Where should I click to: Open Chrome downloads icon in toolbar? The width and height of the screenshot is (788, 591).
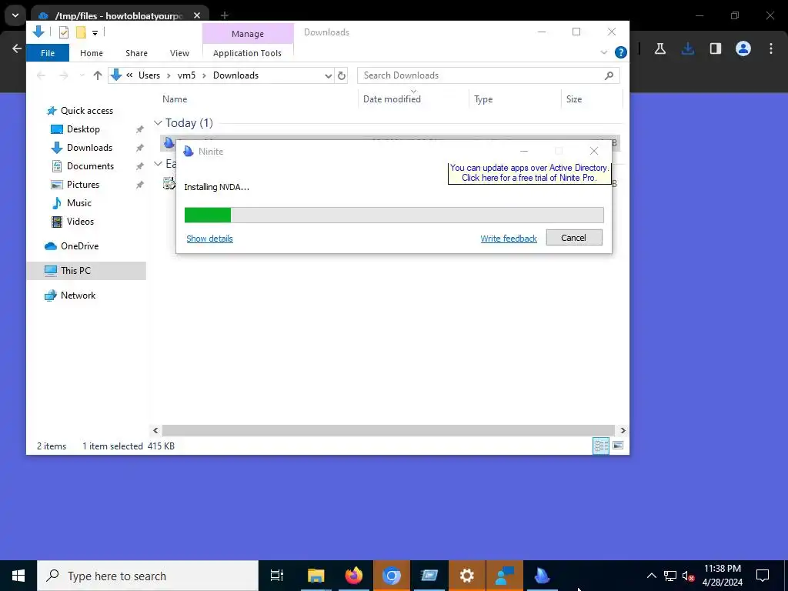tap(688, 48)
